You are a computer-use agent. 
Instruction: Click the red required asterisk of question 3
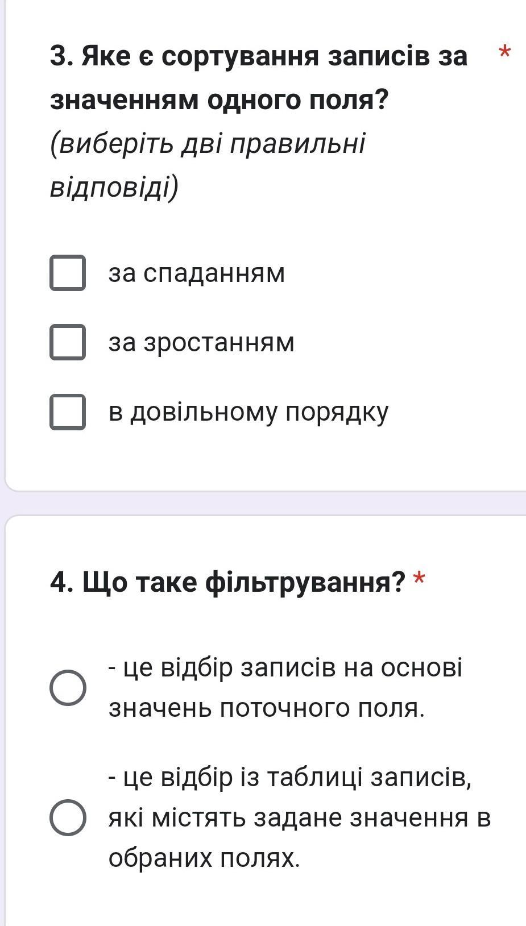point(504,53)
